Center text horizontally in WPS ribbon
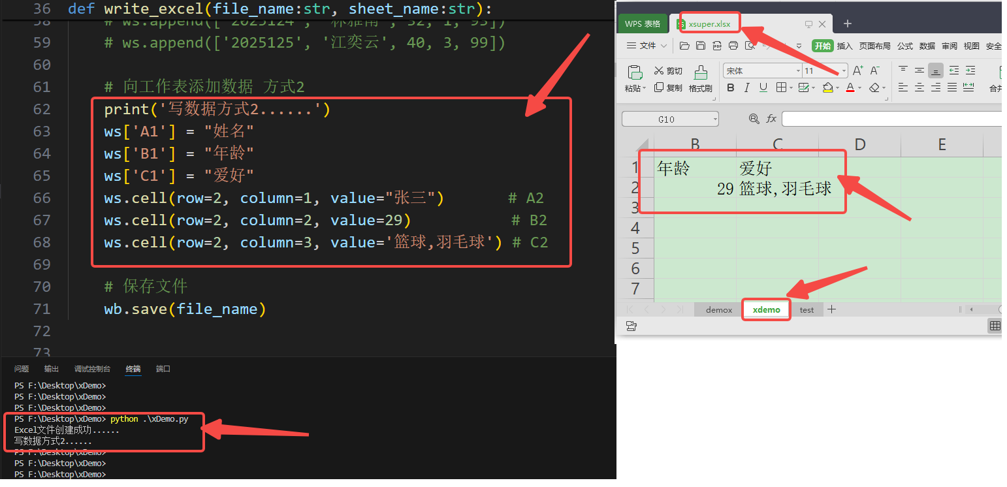1007x487 pixels. click(x=919, y=87)
